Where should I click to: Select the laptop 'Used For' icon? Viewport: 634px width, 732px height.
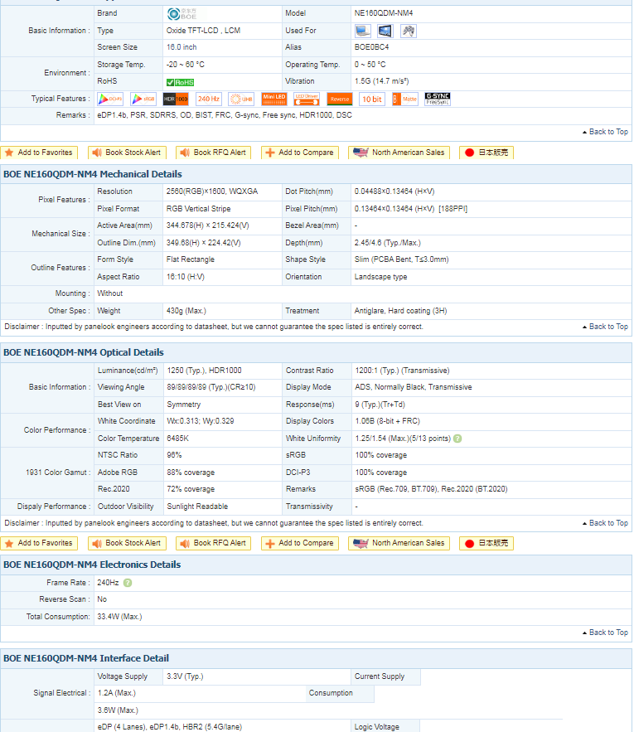coord(363,32)
